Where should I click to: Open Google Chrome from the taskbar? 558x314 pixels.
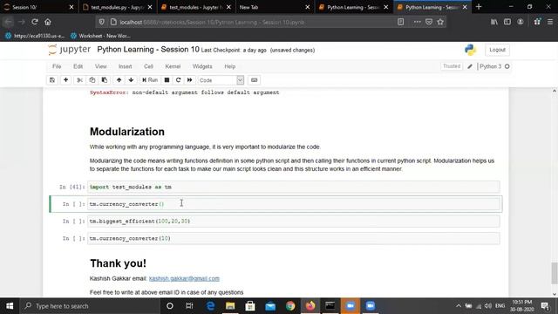coord(290,306)
